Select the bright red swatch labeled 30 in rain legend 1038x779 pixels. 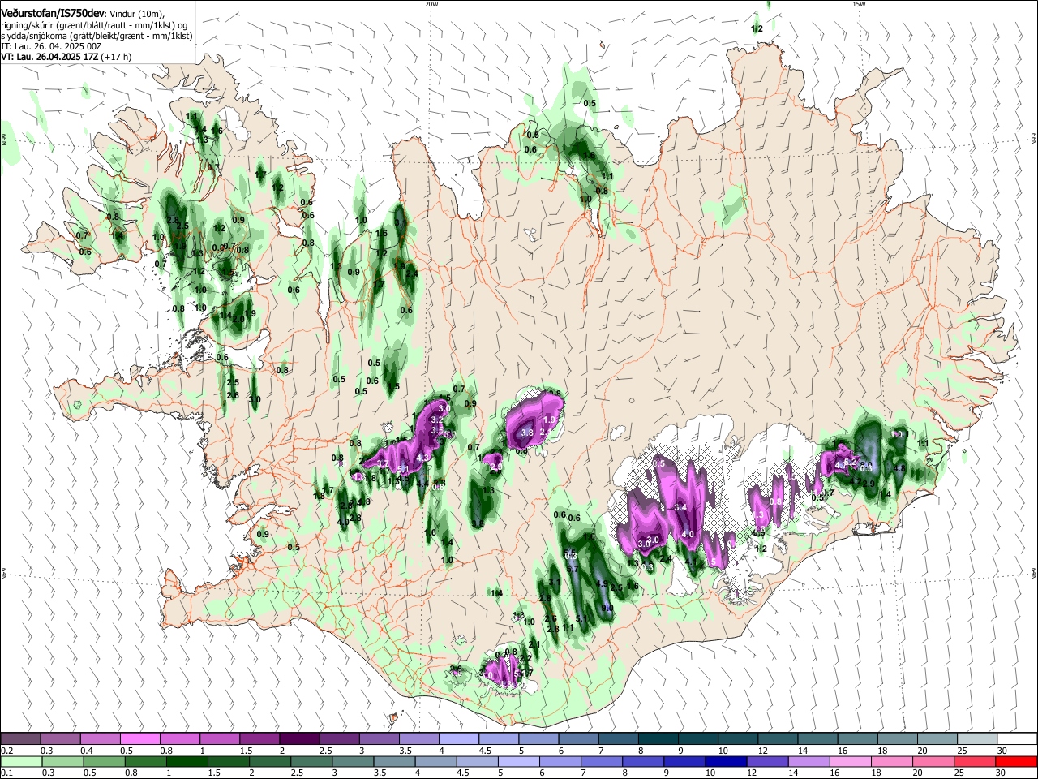tap(1016, 761)
